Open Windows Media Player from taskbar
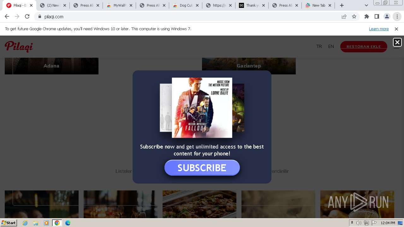Viewport: 404px width, 227px height. (46, 223)
